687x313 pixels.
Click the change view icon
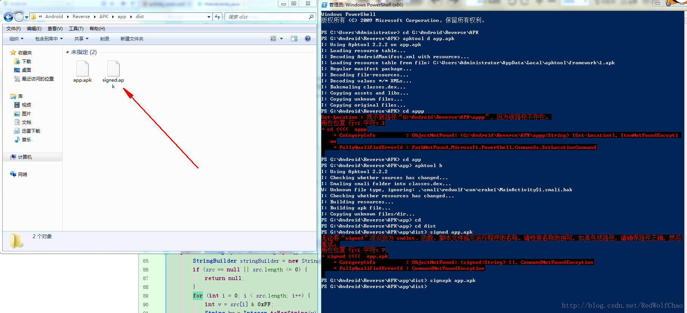(x=273, y=39)
